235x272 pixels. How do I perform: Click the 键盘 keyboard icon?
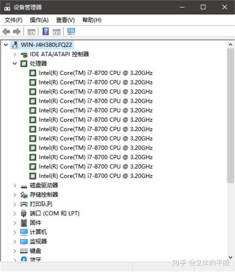(24, 251)
